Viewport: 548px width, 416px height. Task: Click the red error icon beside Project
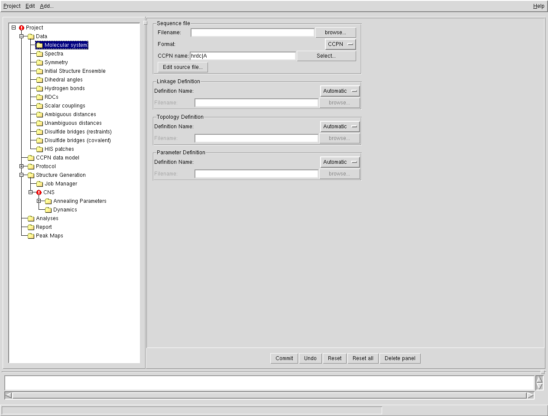coord(21,28)
